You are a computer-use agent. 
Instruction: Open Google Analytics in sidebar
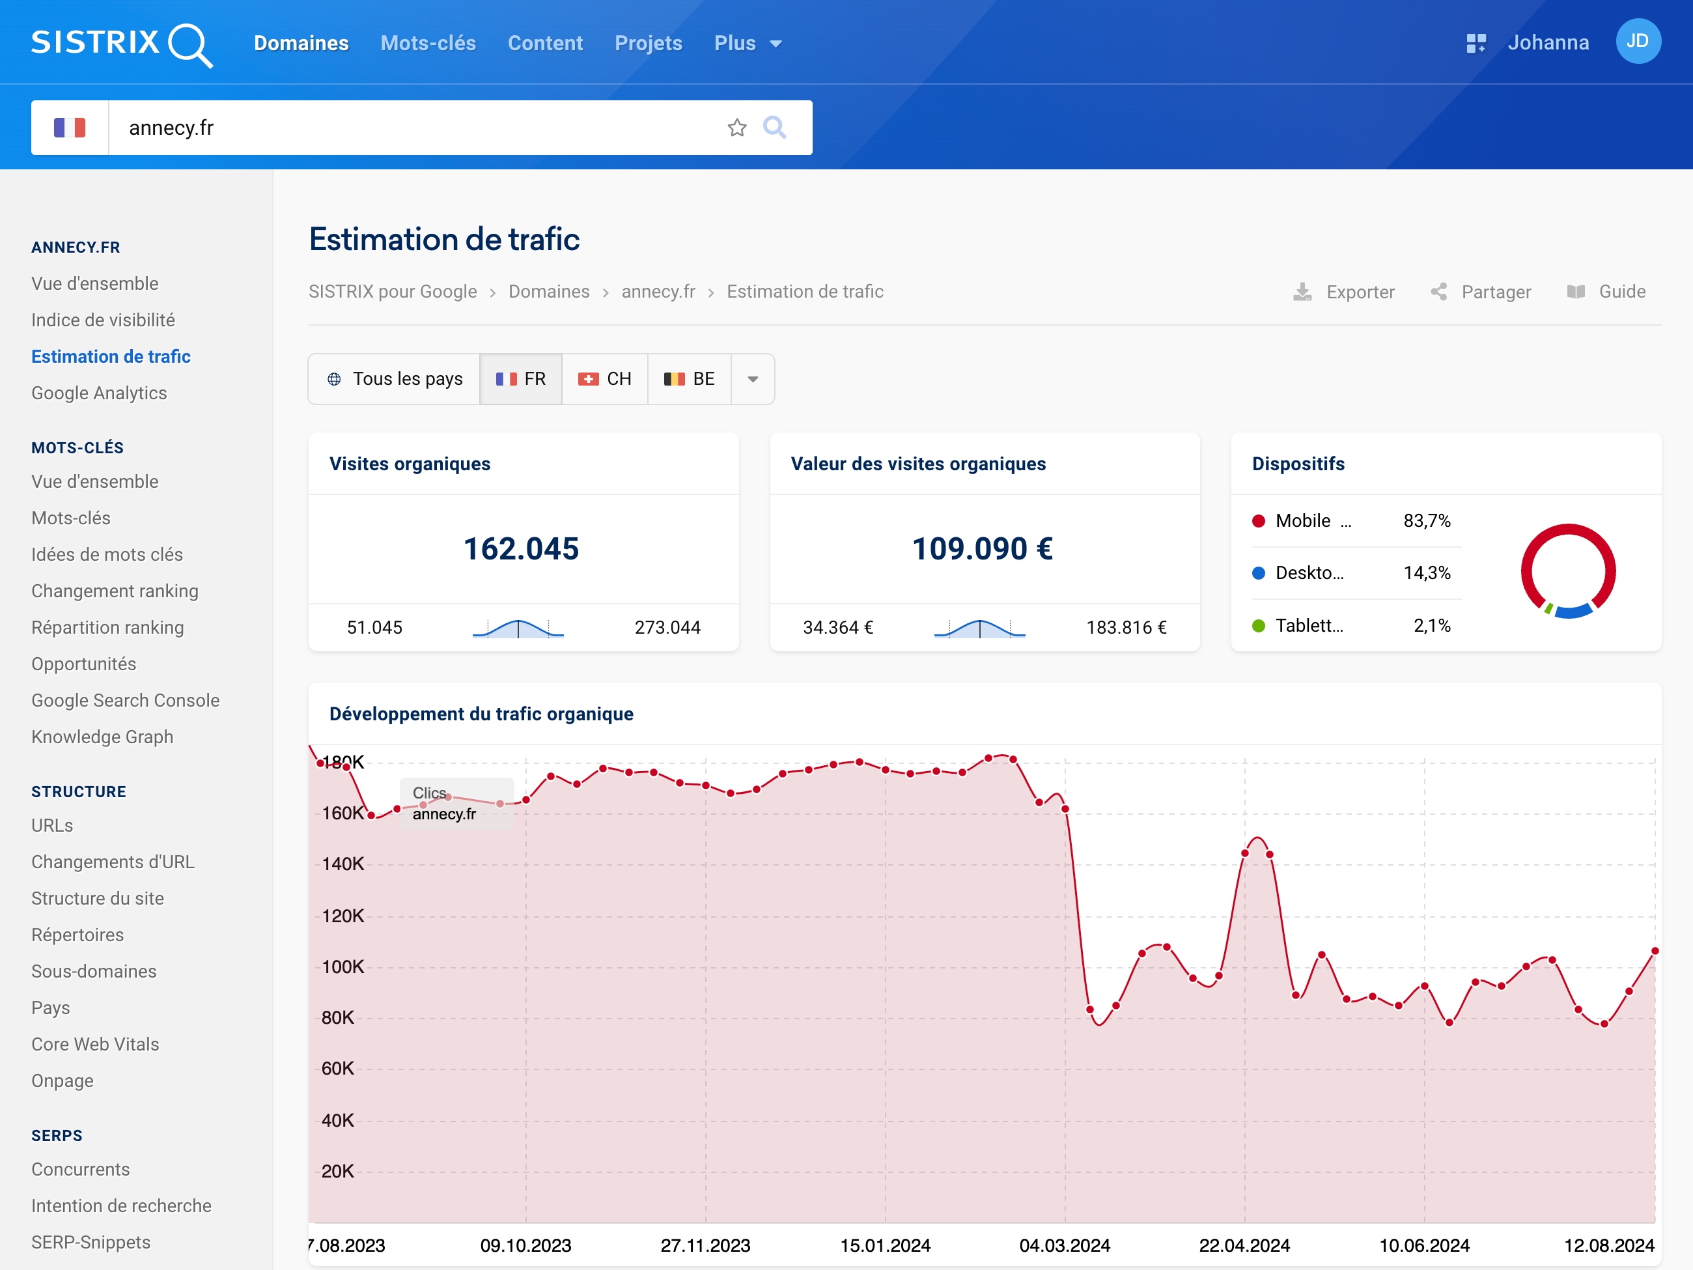point(99,393)
